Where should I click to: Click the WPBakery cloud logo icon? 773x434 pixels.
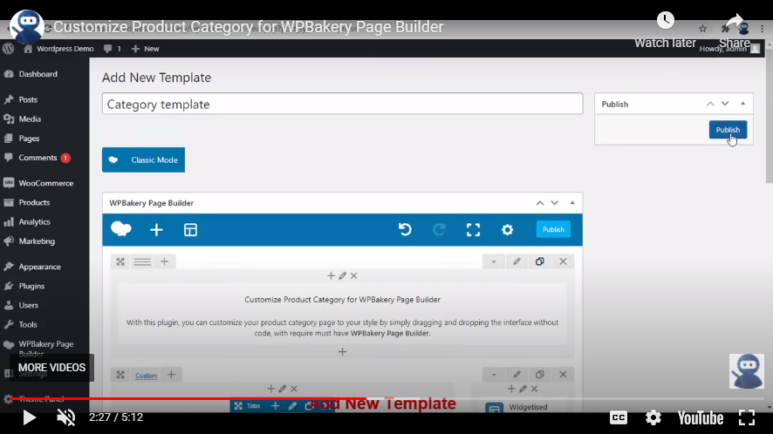point(120,229)
